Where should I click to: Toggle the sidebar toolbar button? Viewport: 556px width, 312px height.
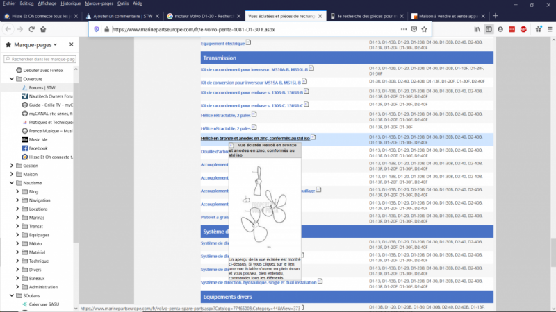[489, 29]
